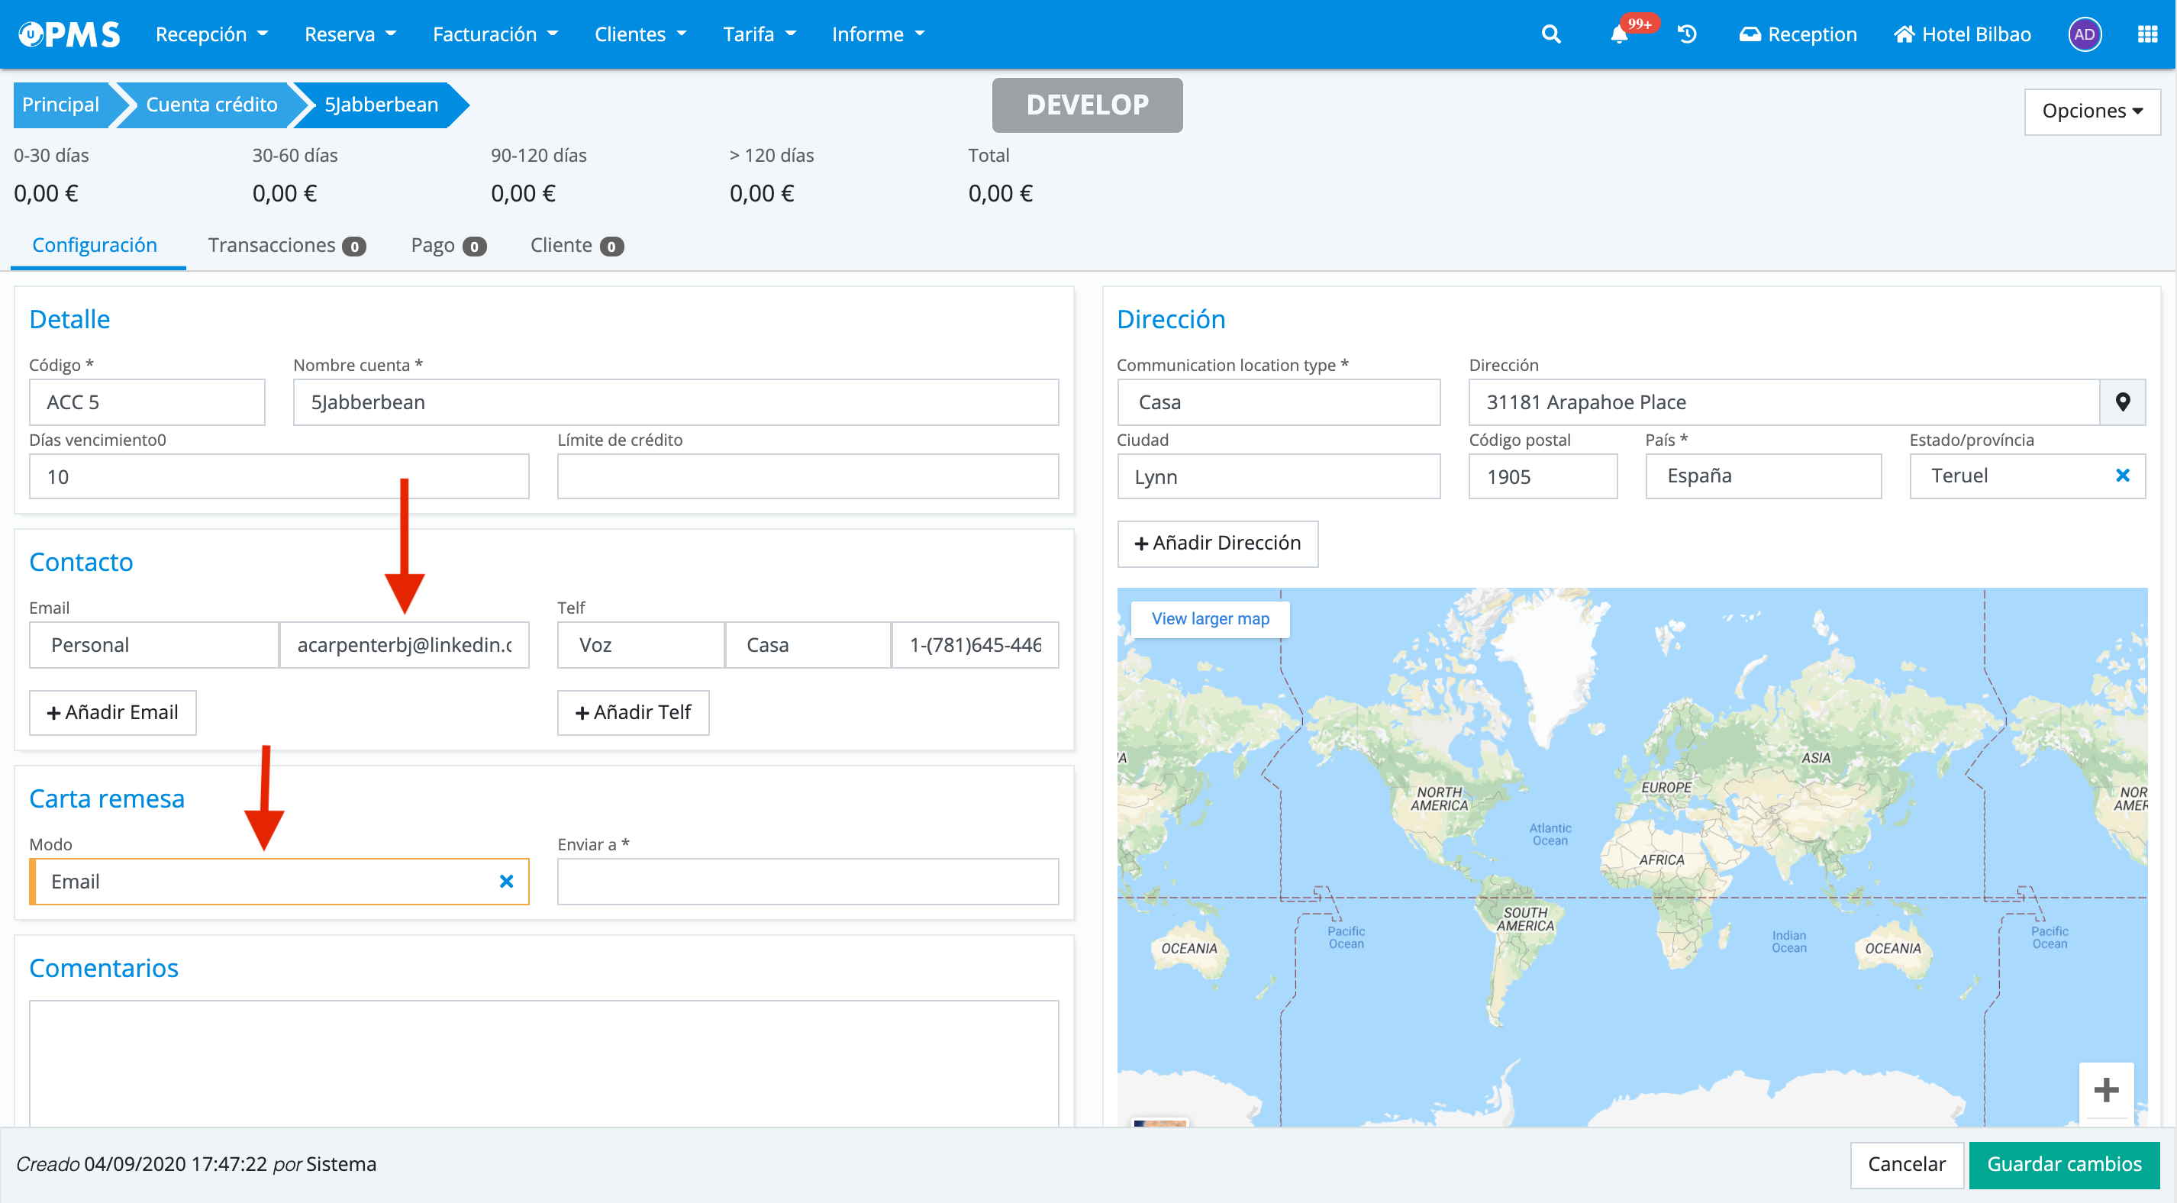
Task: Open the Communication location type Casa selector
Action: click(x=1278, y=402)
